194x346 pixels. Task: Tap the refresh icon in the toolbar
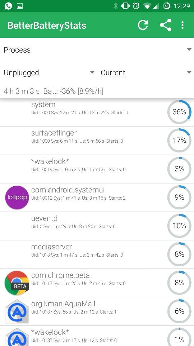(x=143, y=25)
